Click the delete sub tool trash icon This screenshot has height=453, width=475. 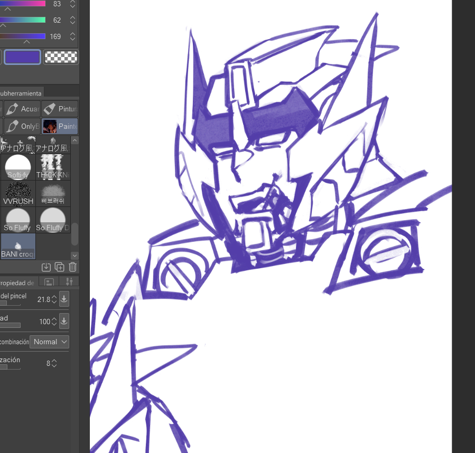(x=73, y=267)
